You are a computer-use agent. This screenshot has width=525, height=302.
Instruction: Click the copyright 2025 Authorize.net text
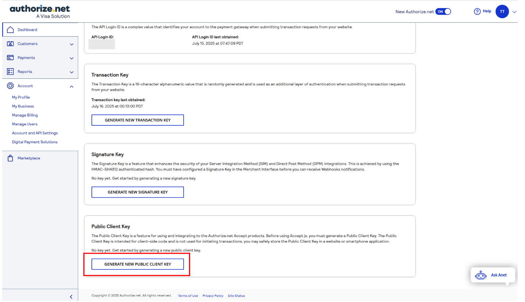tap(131, 296)
